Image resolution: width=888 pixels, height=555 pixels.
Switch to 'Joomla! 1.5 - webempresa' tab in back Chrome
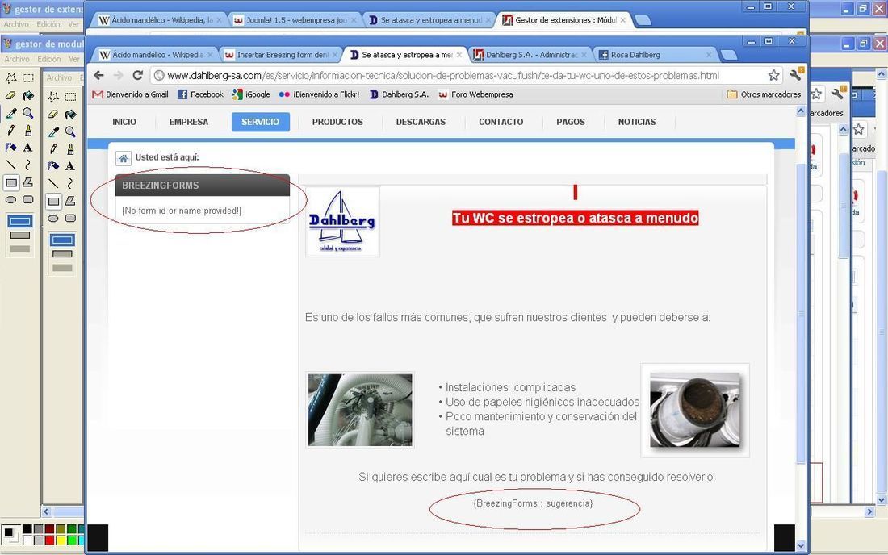tap(295, 20)
